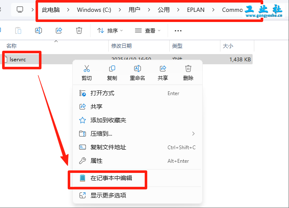The image size is (289, 208).
Task: Click the Delete trash icon in context menu
Action: pyautogui.click(x=188, y=68)
